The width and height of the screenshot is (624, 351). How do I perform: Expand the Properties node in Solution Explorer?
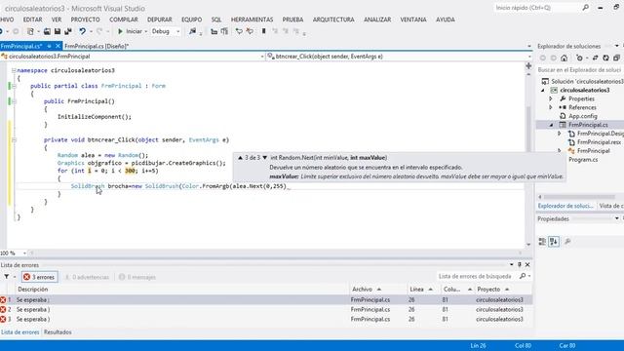[551, 98]
